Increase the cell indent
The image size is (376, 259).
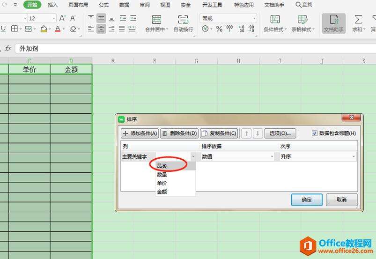coord(133,18)
